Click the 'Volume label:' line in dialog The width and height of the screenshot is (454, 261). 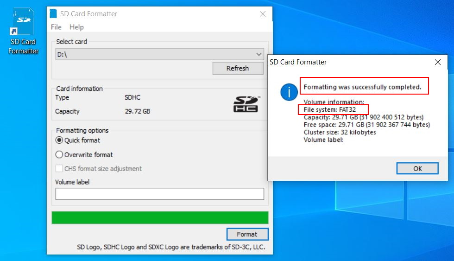click(323, 140)
